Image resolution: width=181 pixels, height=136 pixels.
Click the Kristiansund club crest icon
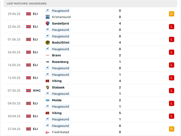tap(48, 17)
